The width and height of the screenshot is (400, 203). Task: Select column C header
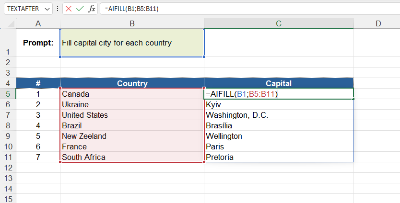[x=278, y=23]
